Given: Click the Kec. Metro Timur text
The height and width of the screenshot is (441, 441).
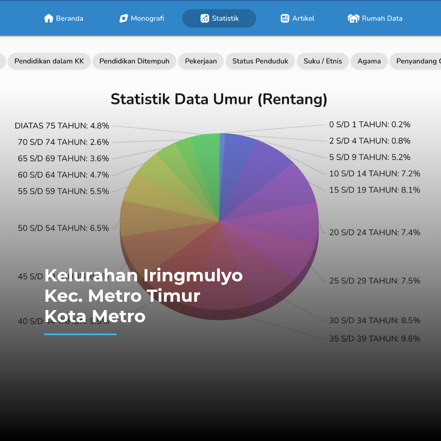Looking at the screenshot, I should point(122,296).
